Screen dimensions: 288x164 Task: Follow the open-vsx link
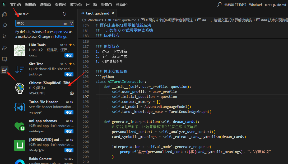tap(61, 32)
